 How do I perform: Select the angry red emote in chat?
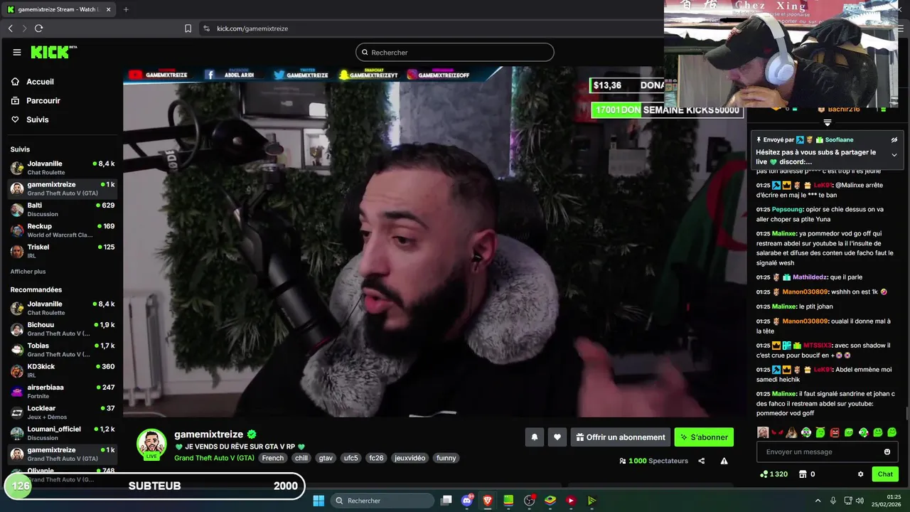tap(835, 432)
